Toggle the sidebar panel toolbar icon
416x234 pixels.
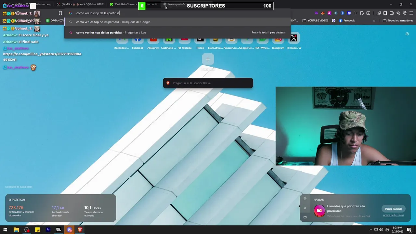click(385, 13)
